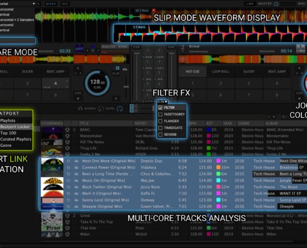Toggle the MIXER button in top bar
The height and width of the screenshot is (248, 307).
click(x=51, y=4)
